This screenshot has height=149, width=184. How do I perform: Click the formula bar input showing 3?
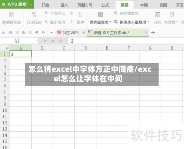tap(126, 41)
